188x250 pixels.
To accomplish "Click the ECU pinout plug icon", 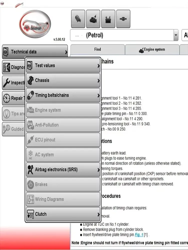I will pyautogui.click(x=30, y=140).
